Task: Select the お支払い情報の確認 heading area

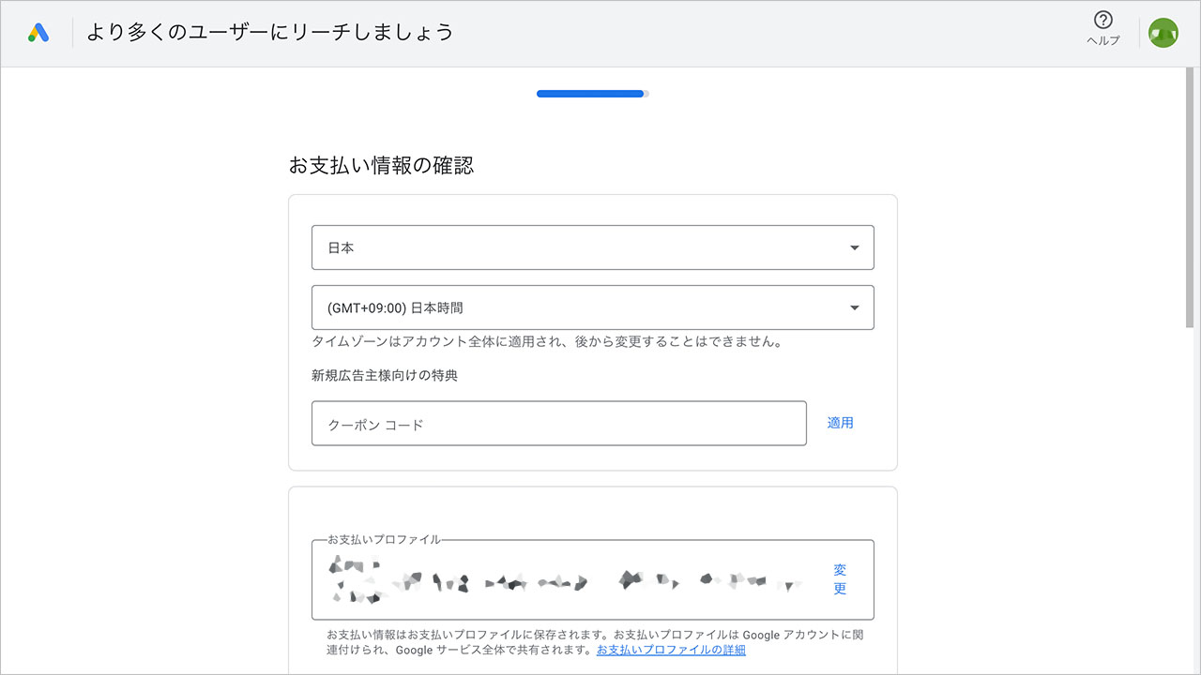Action: pyautogui.click(x=383, y=165)
